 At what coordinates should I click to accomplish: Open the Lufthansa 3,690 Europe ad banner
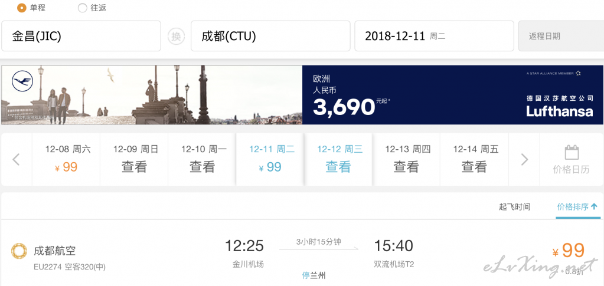pyautogui.click(x=302, y=95)
